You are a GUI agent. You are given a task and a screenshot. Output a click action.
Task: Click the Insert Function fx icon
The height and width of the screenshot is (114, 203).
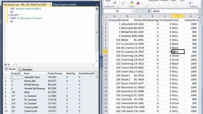[149, 11]
